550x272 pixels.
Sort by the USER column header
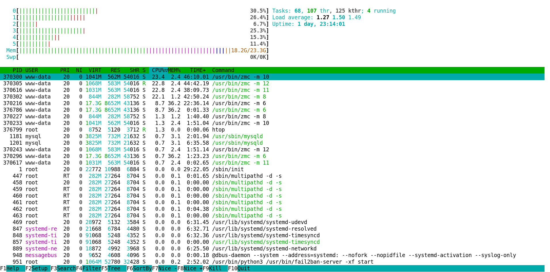pyautogui.click(x=32, y=70)
